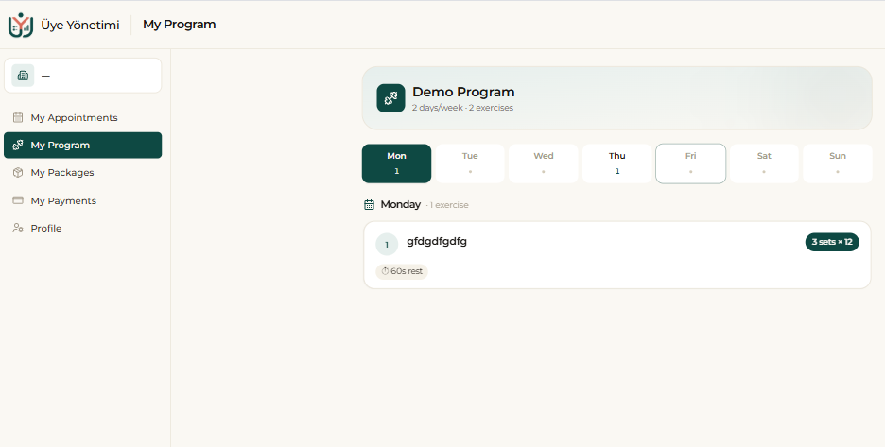
Task: Switch to the Sat day tab
Action: click(764, 163)
